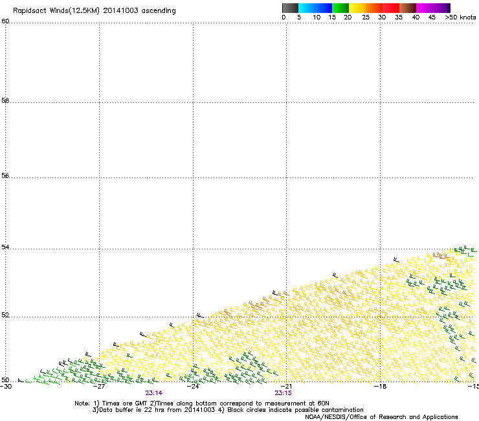Click the 50 latitude axis label
Image resolution: width=479 pixels, height=421 pixels.
[x=5, y=380]
